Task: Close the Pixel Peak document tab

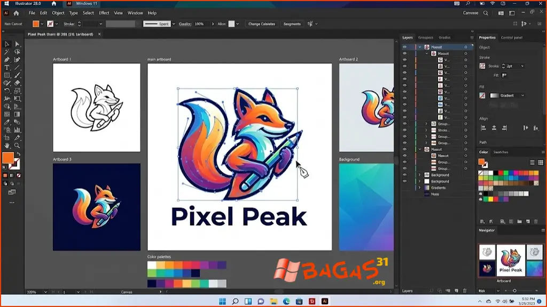Action: 99,34
